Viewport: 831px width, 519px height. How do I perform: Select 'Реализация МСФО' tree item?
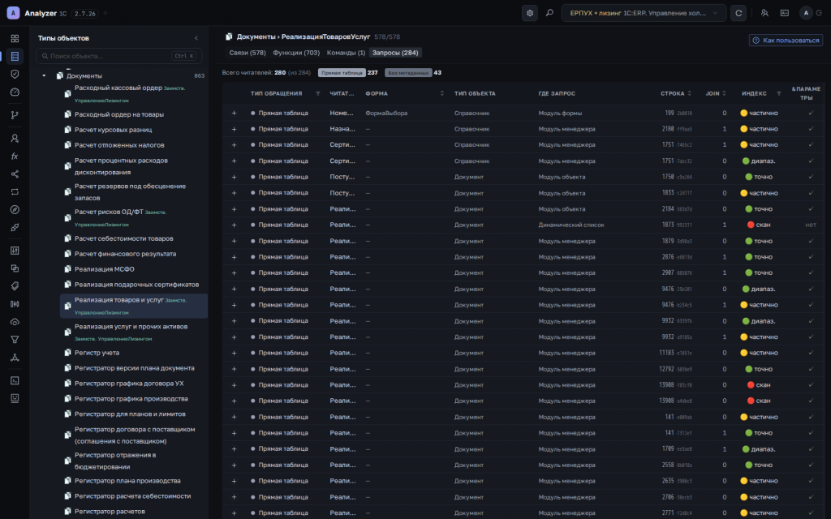[105, 269]
